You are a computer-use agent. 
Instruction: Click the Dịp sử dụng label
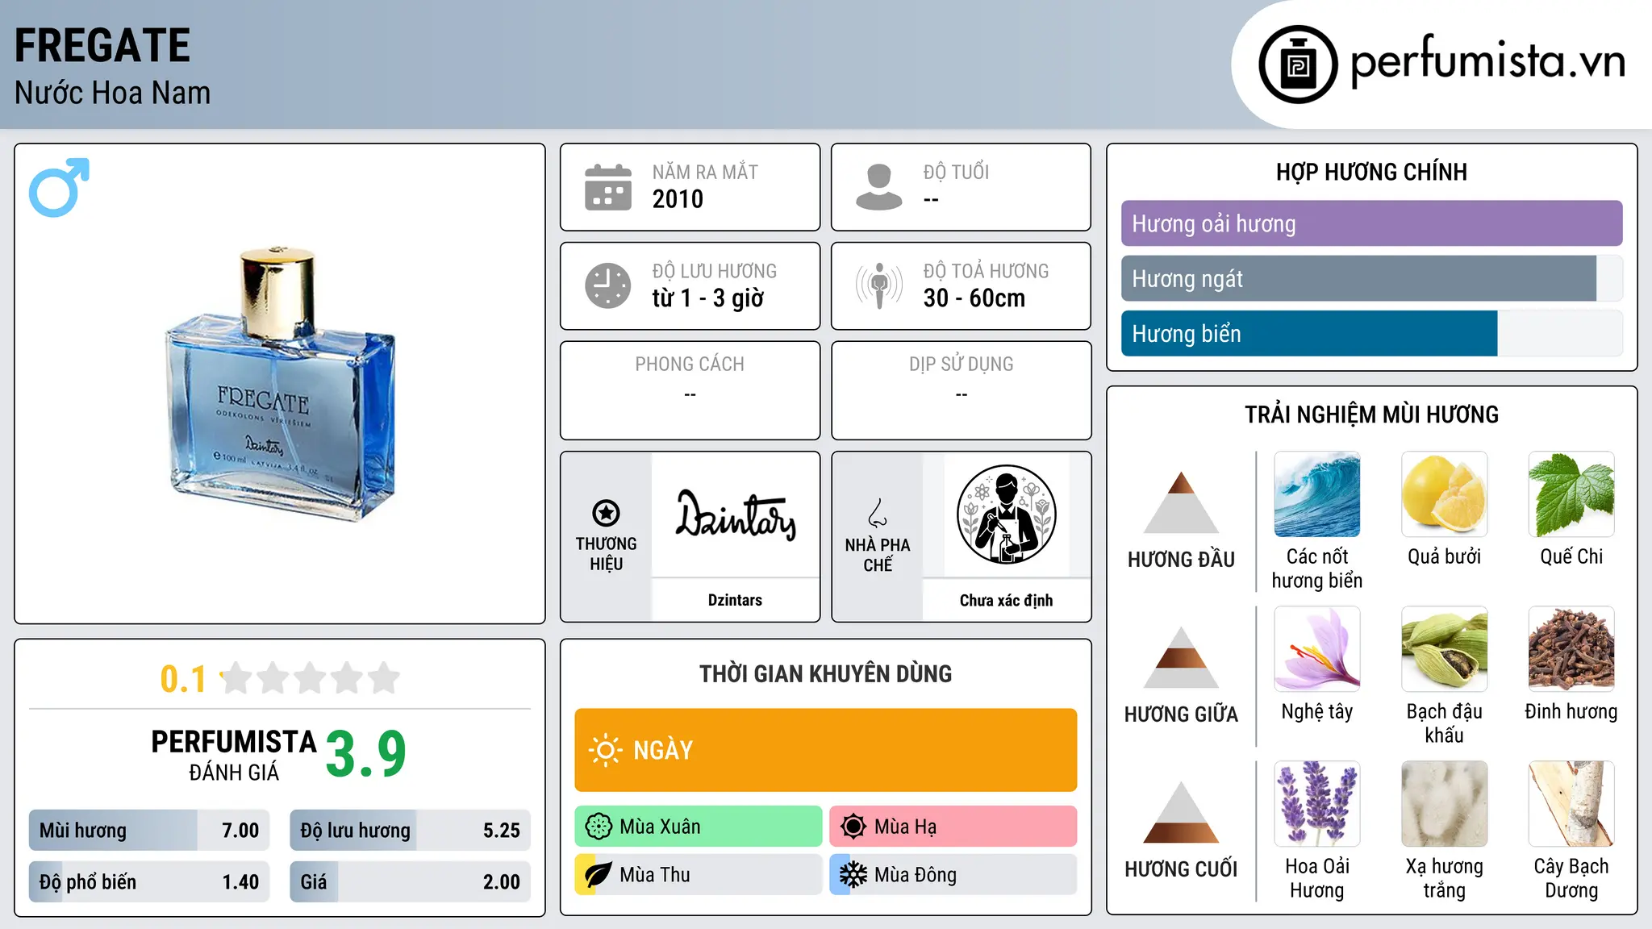[961, 365]
